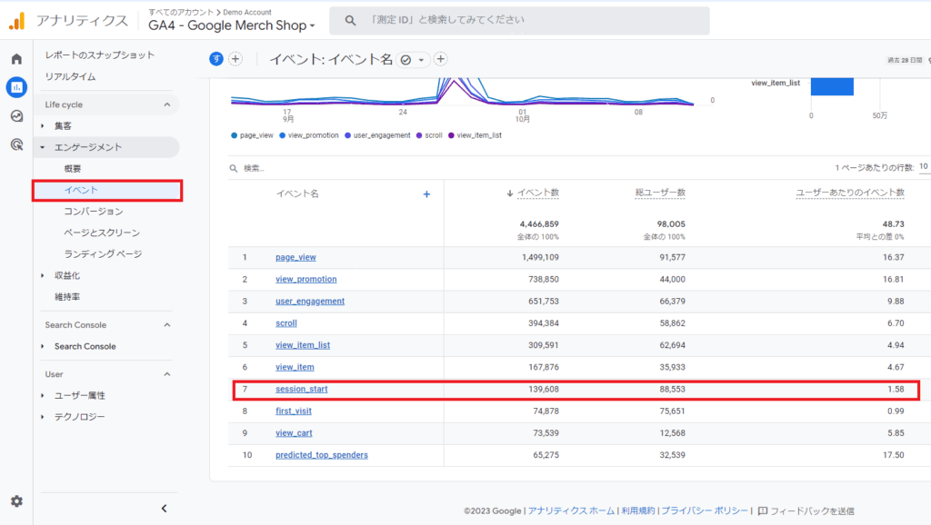Open リアルタイム report
Image resolution: width=931 pixels, height=525 pixels.
(x=70, y=76)
